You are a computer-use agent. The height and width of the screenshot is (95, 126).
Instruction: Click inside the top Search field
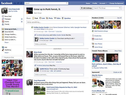click(x=46, y=3)
